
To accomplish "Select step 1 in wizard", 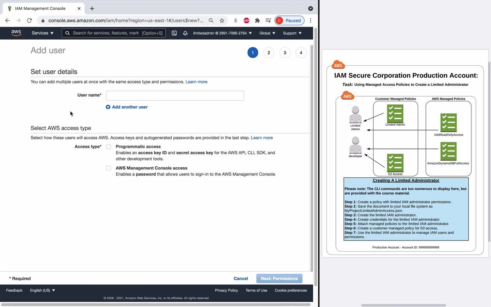I will 253,52.
